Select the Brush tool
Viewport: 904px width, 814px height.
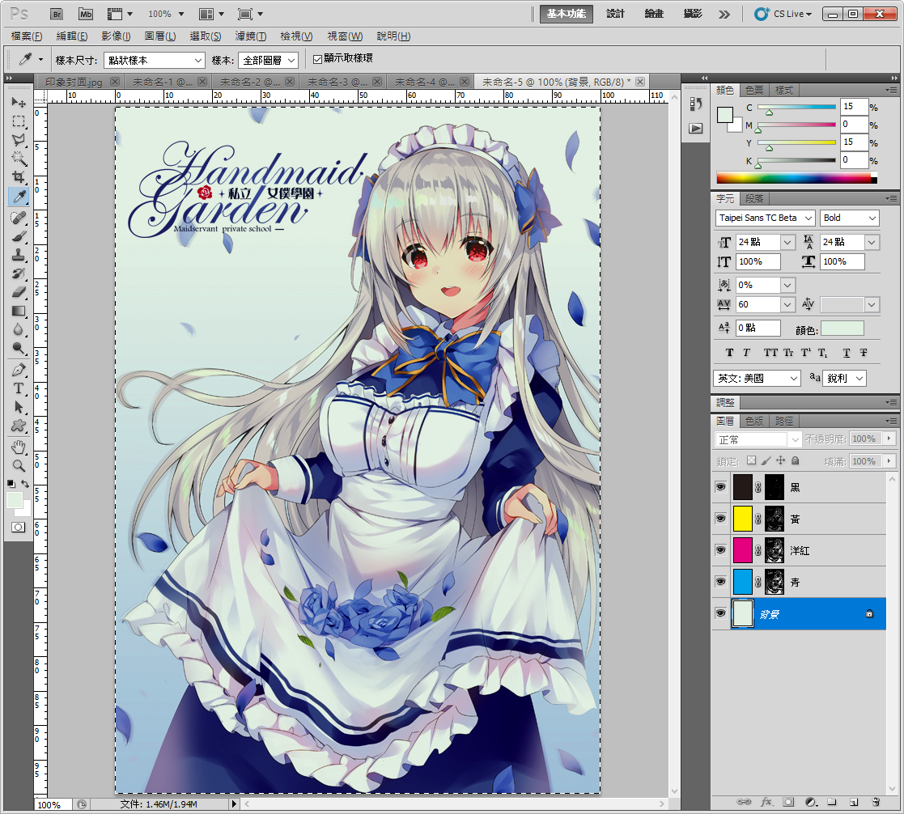(19, 236)
